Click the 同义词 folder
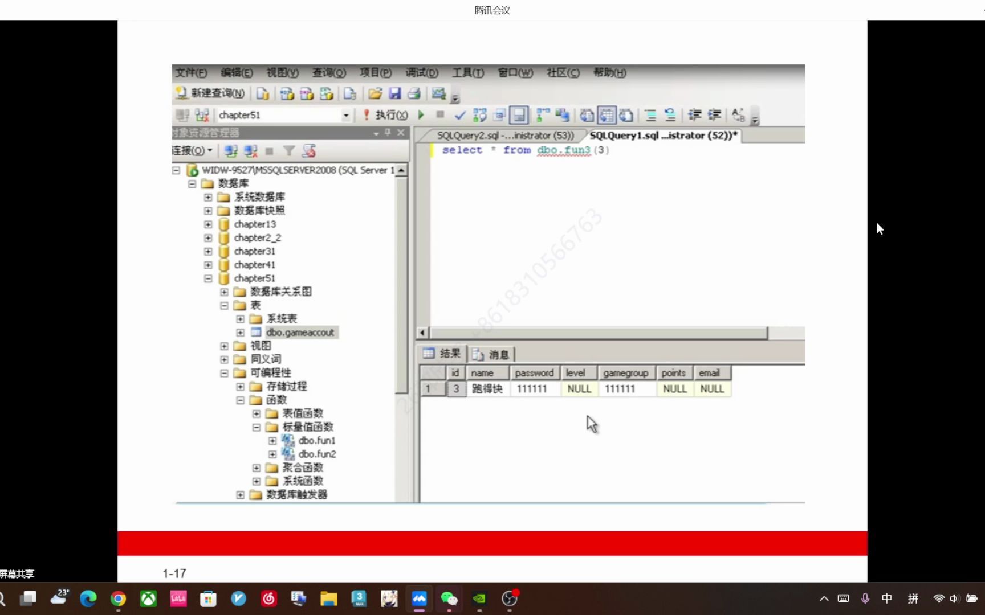The image size is (985, 615). 266,359
